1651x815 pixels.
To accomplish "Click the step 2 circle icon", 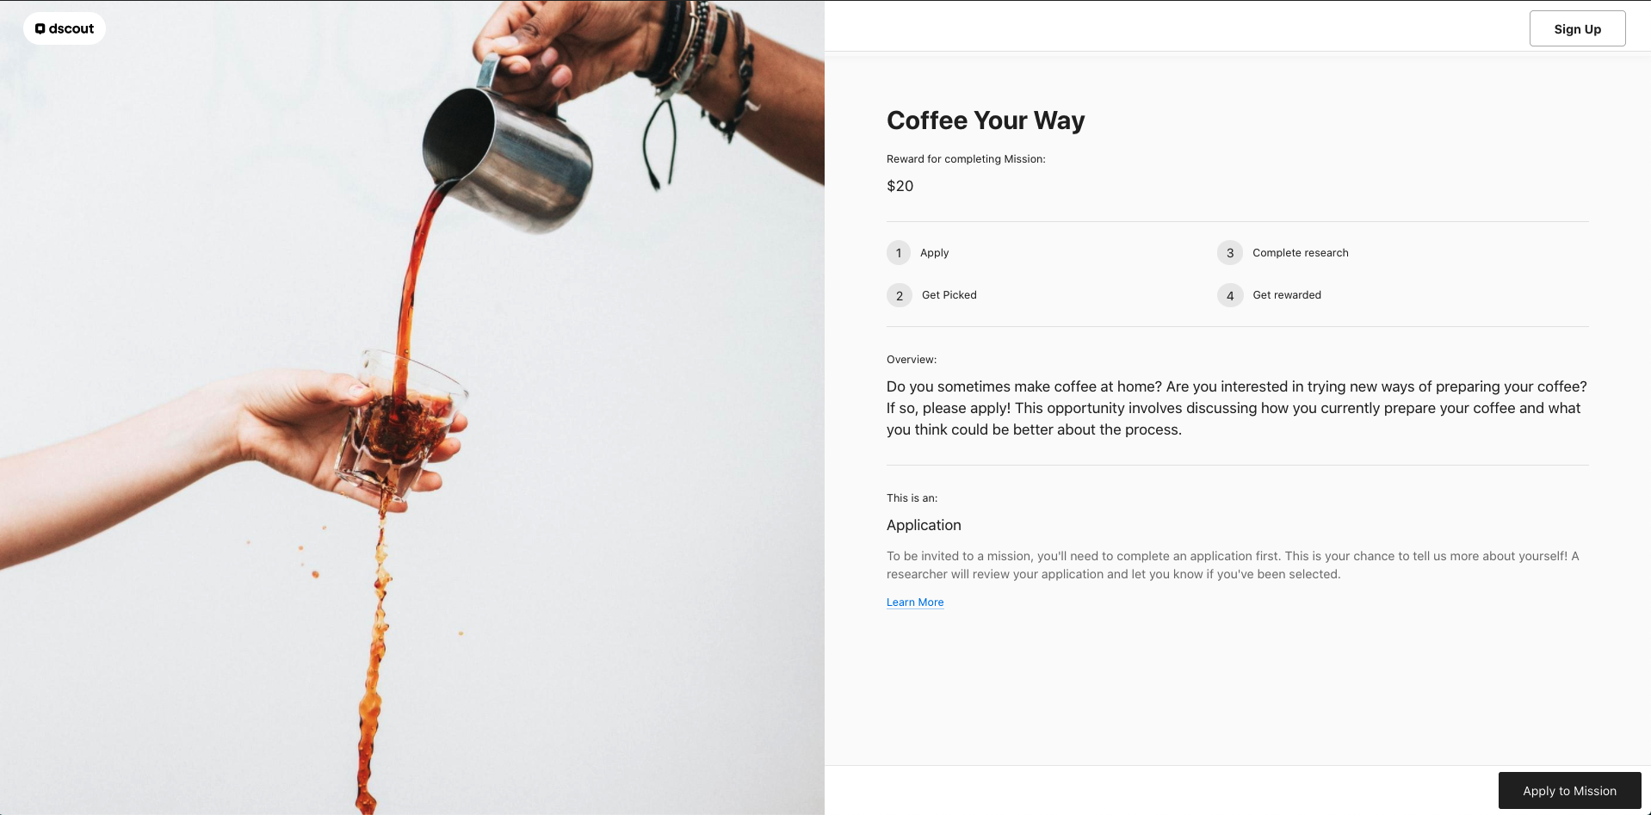I will (899, 295).
